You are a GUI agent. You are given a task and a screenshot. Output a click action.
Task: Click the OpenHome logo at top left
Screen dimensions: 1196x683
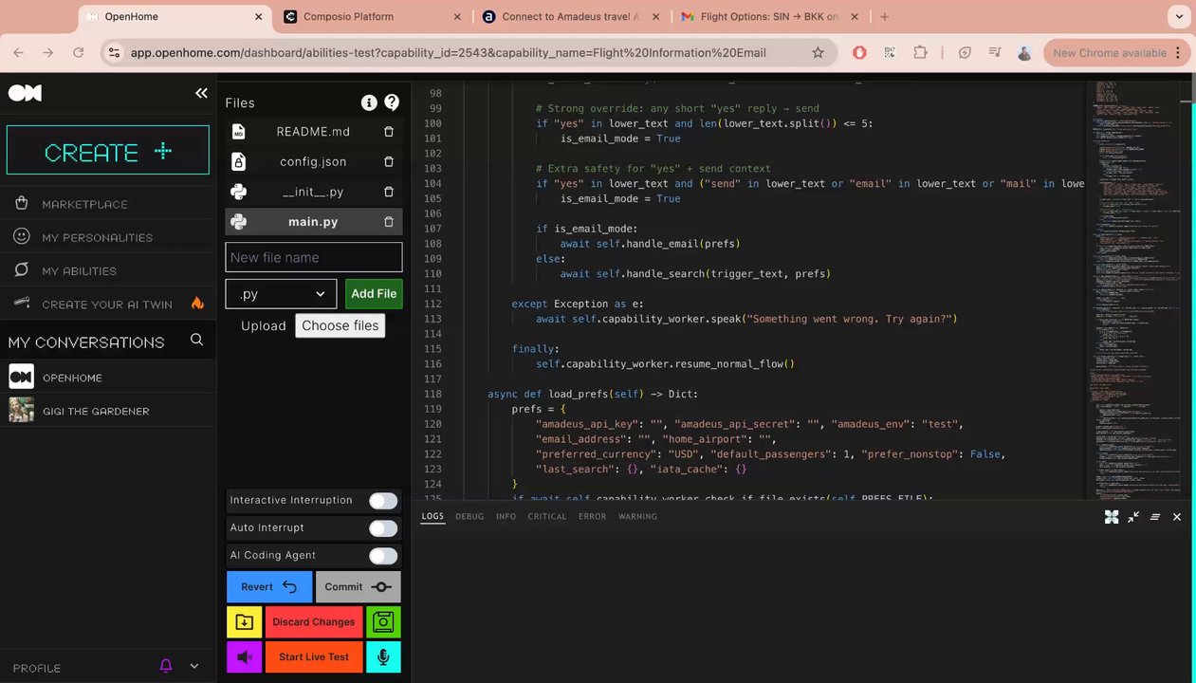[25, 93]
